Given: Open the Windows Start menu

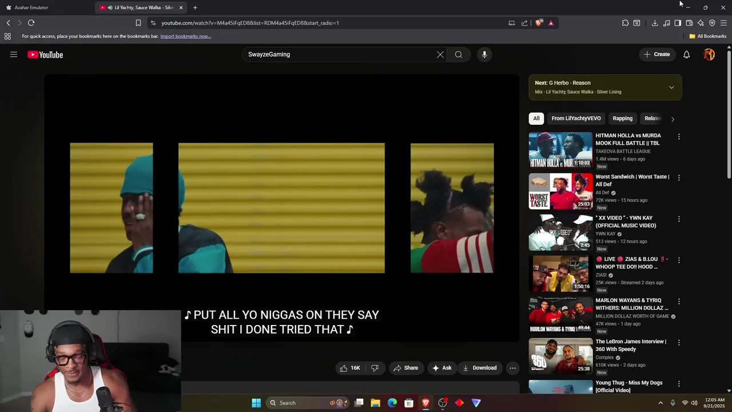Looking at the screenshot, I should [256, 403].
